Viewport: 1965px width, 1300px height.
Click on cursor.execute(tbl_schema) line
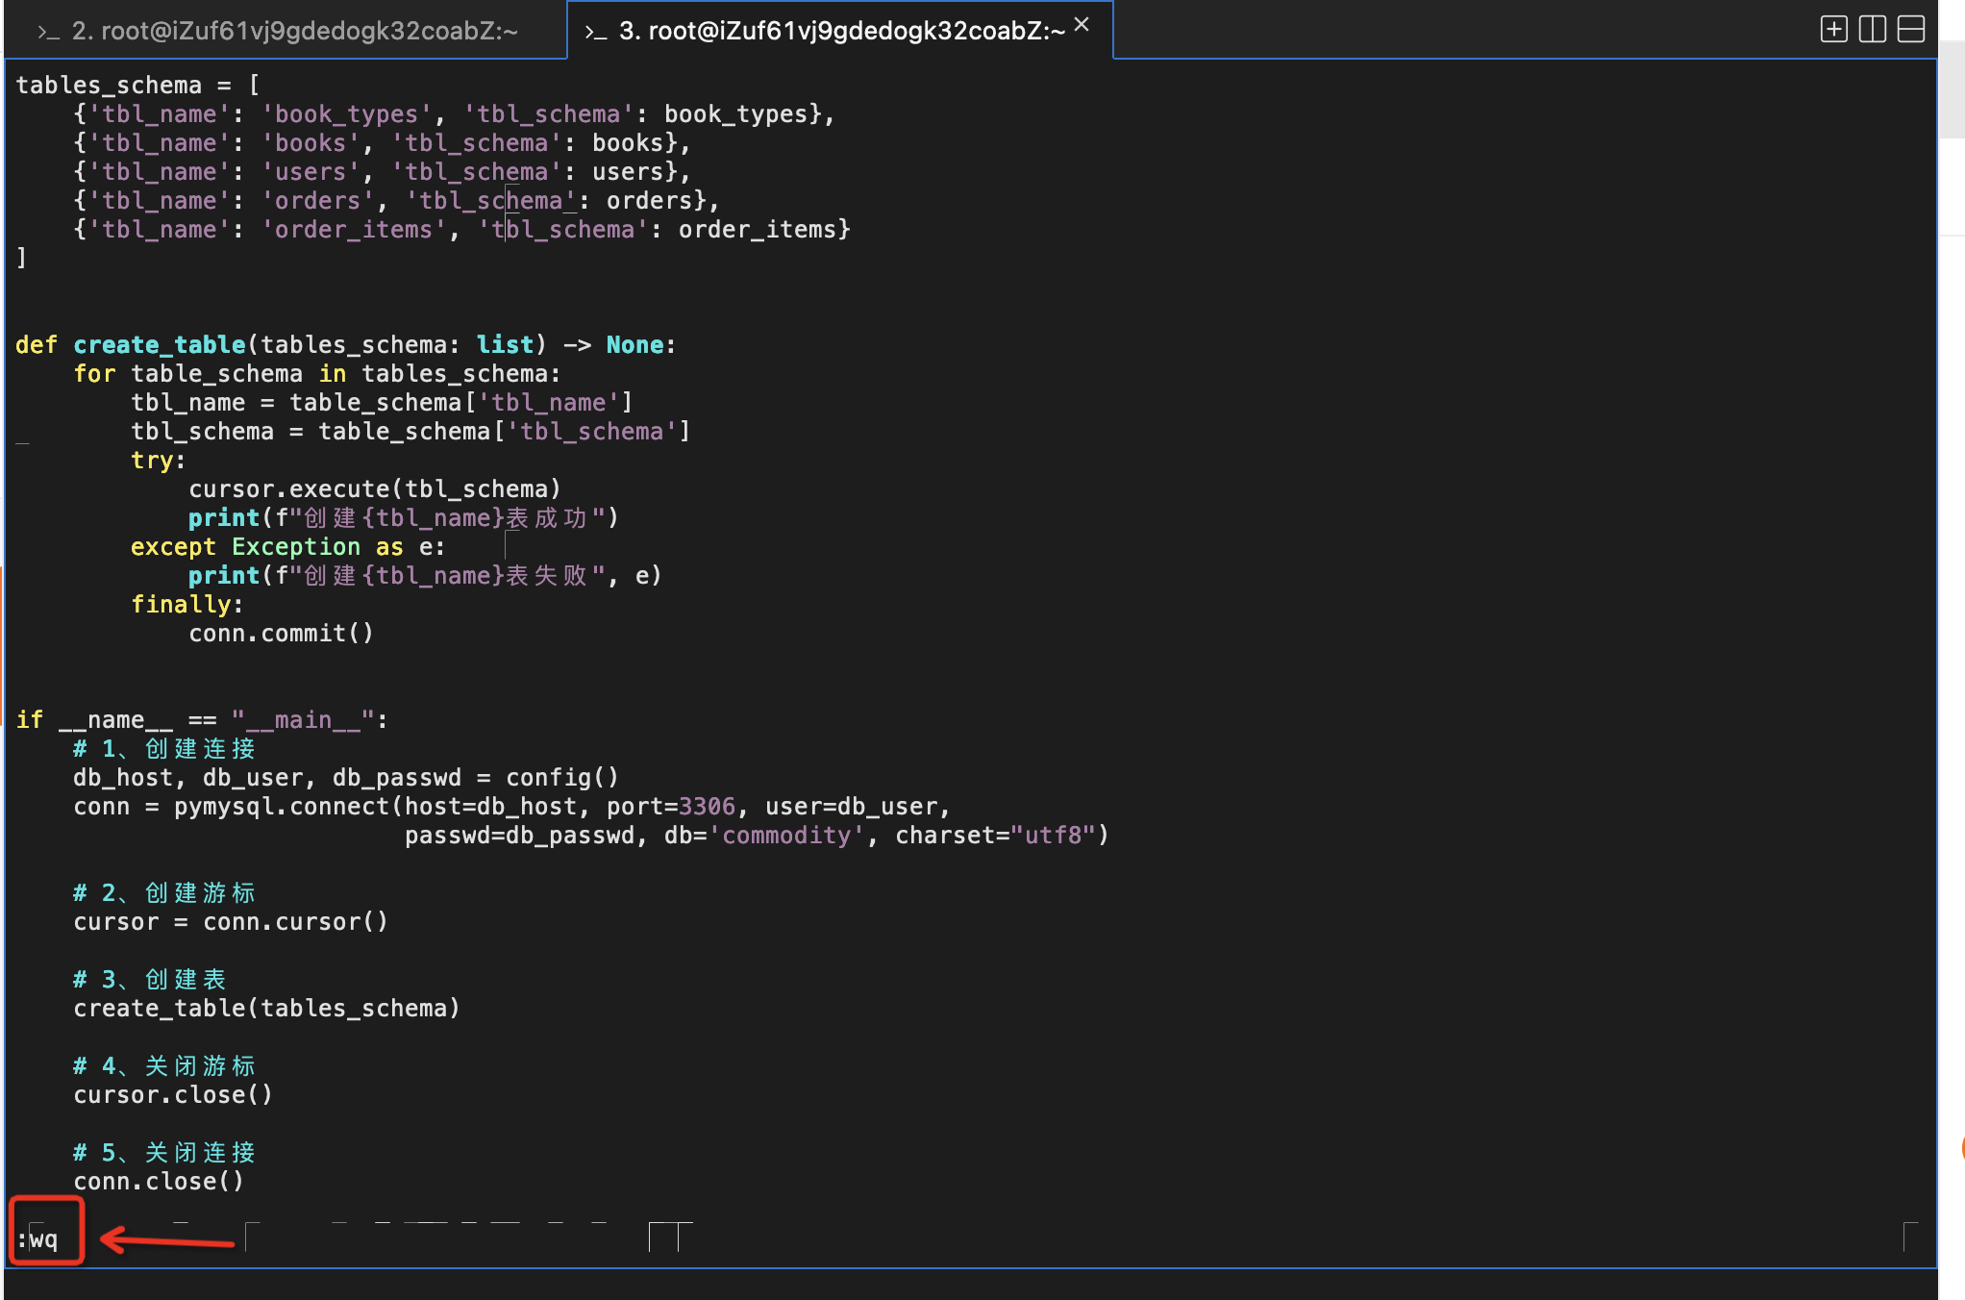[374, 488]
